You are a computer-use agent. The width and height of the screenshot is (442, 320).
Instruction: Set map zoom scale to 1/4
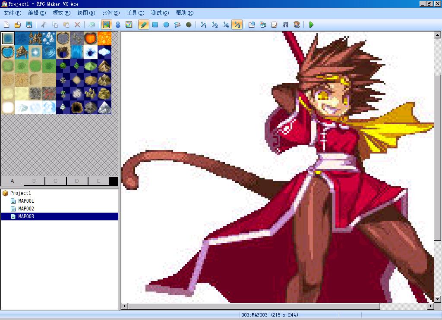[x=226, y=25]
